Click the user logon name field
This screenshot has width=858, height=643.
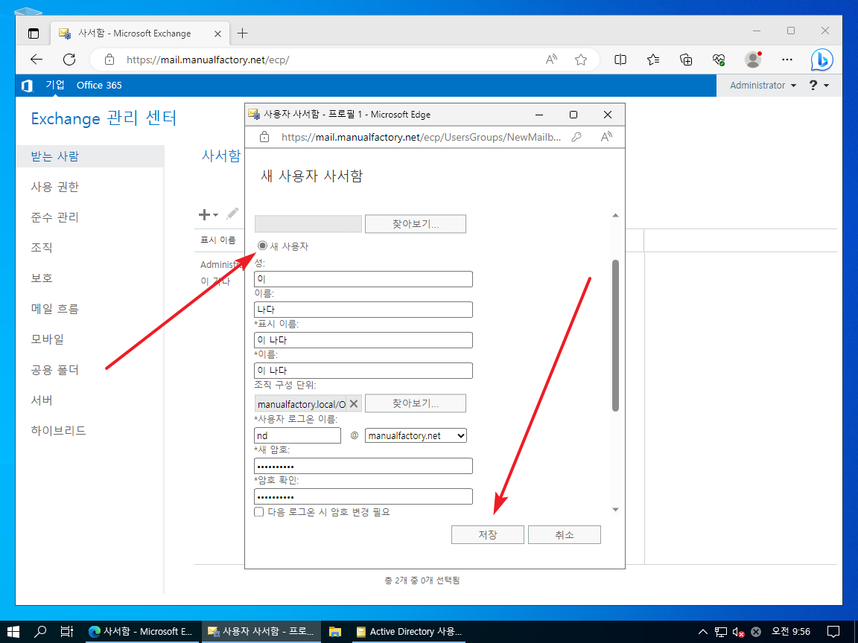298,435
